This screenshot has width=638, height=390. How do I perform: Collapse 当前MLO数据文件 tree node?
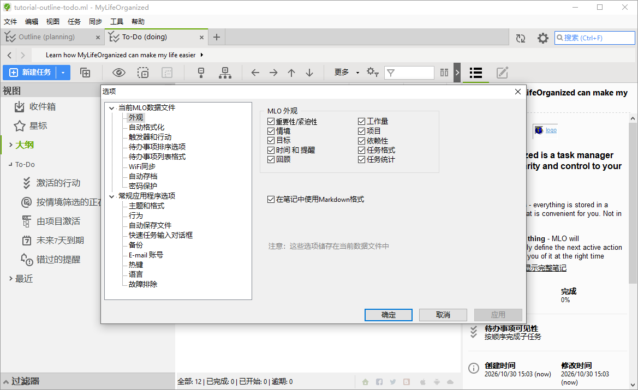pos(111,108)
